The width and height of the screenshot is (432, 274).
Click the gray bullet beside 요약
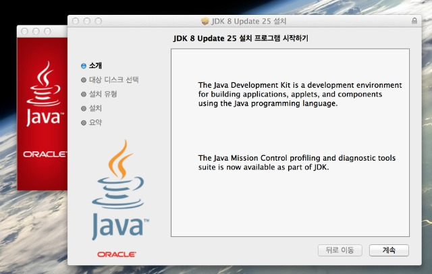click(84, 123)
